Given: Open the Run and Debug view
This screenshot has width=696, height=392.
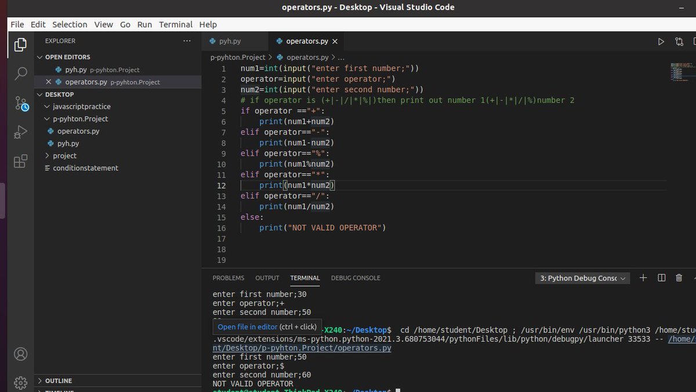Looking at the screenshot, I should point(20,132).
